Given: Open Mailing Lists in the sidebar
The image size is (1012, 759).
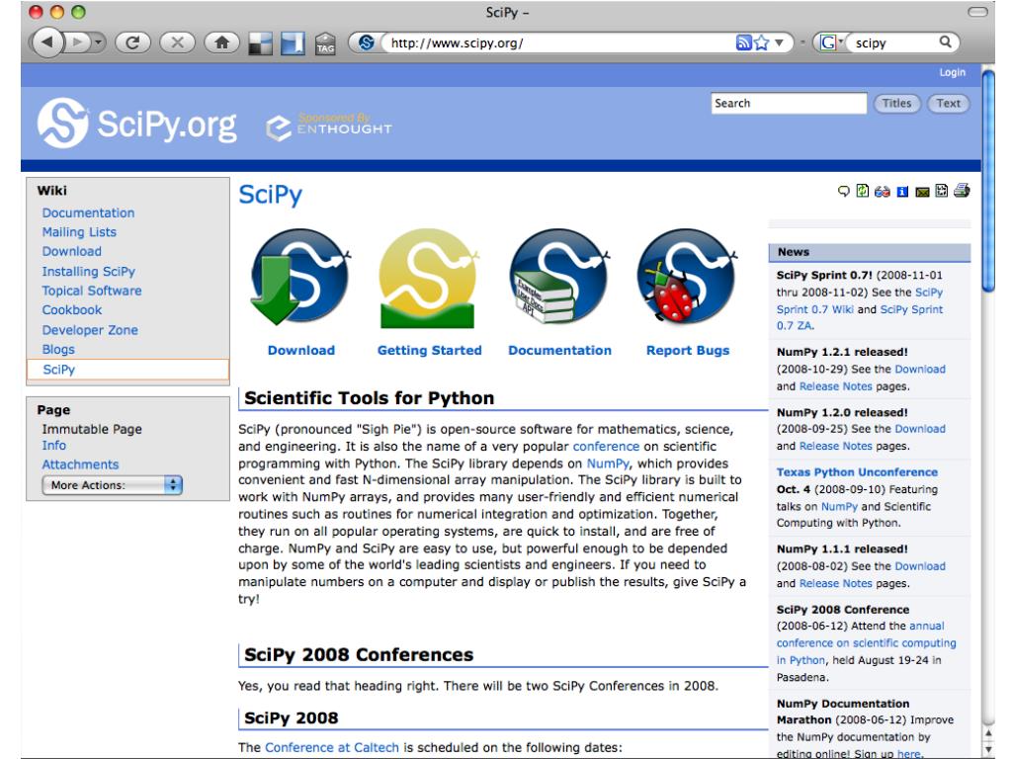Looking at the screenshot, I should pyautogui.click(x=79, y=232).
